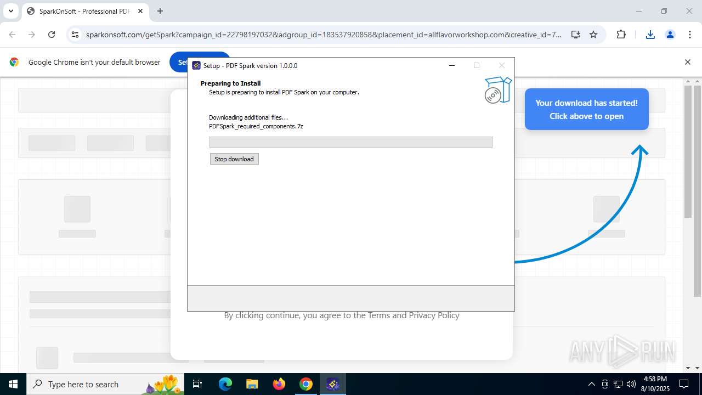This screenshot has height=395, width=702.
Task: Click the download progress bar in Setup
Action: [351, 142]
